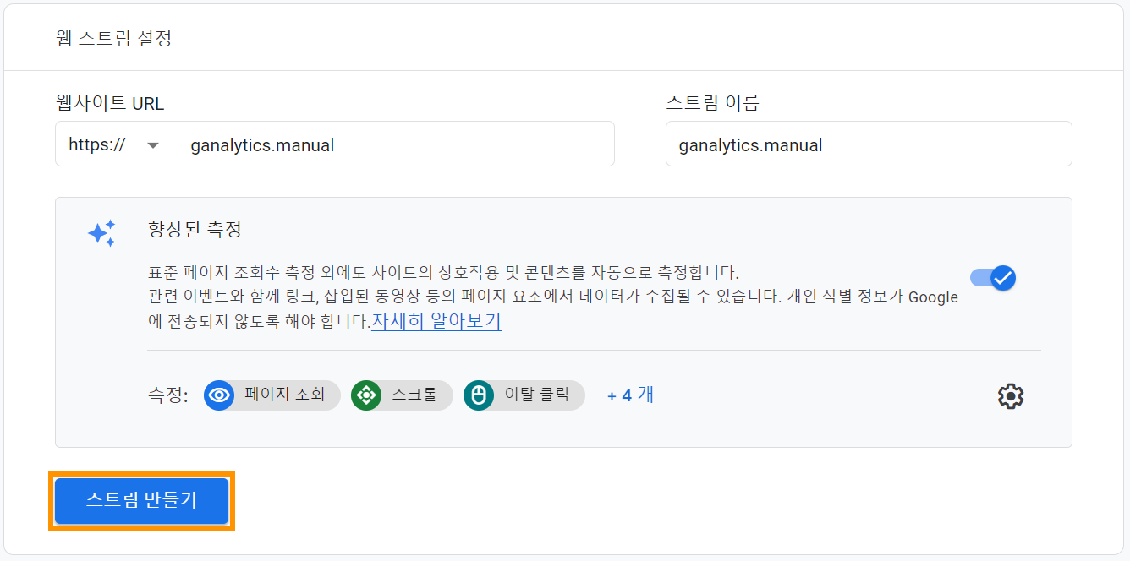Click the 향상된 측정 heading text

(x=195, y=229)
